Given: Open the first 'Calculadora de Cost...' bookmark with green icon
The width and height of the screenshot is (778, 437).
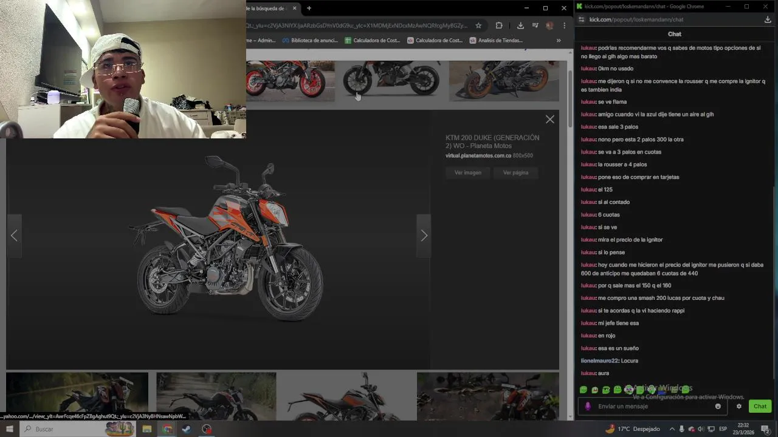Looking at the screenshot, I should click(372, 41).
